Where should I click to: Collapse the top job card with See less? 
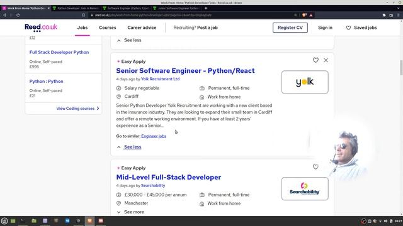pyautogui.click(x=129, y=40)
